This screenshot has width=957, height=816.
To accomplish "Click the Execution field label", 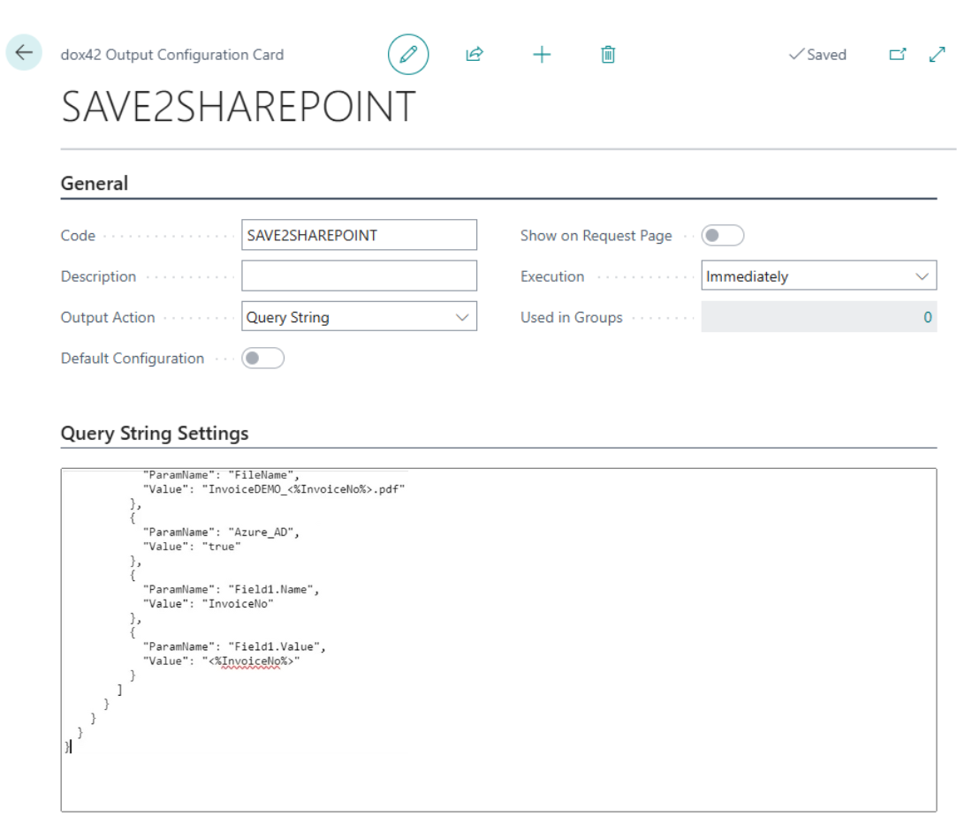I will tap(552, 276).
